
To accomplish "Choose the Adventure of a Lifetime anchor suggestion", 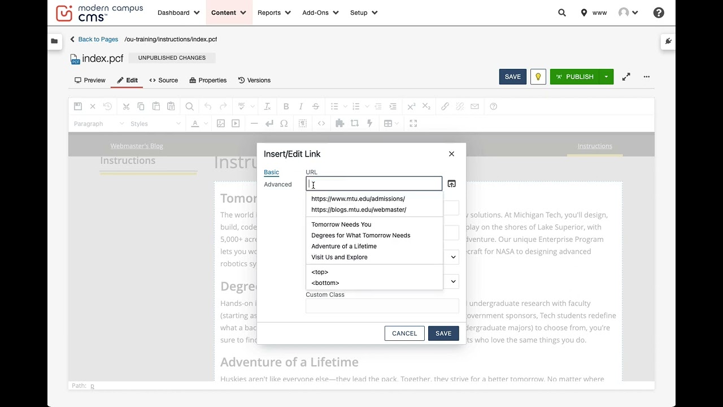I will tap(374, 246).
